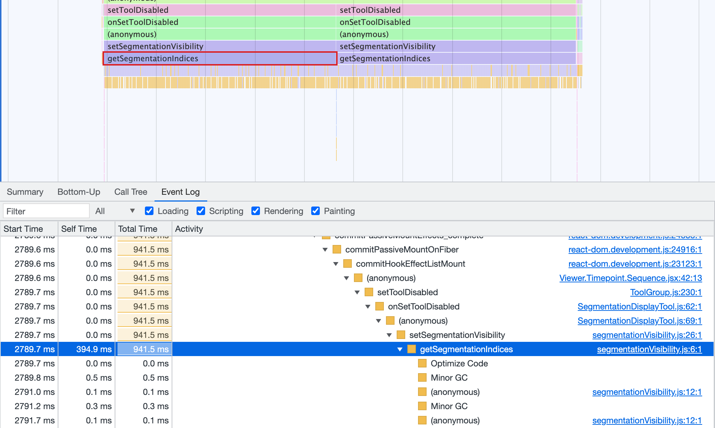Follow the ToolGroup.js:230:1 link
The height and width of the screenshot is (428, 715).
click(666, 292)
